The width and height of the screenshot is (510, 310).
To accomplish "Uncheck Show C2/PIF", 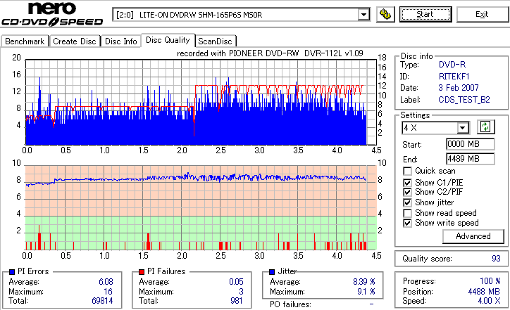I will tap(407, 192).
